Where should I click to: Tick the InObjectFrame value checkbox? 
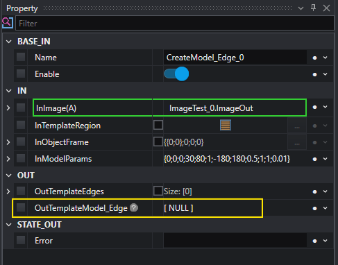point(158,142)
